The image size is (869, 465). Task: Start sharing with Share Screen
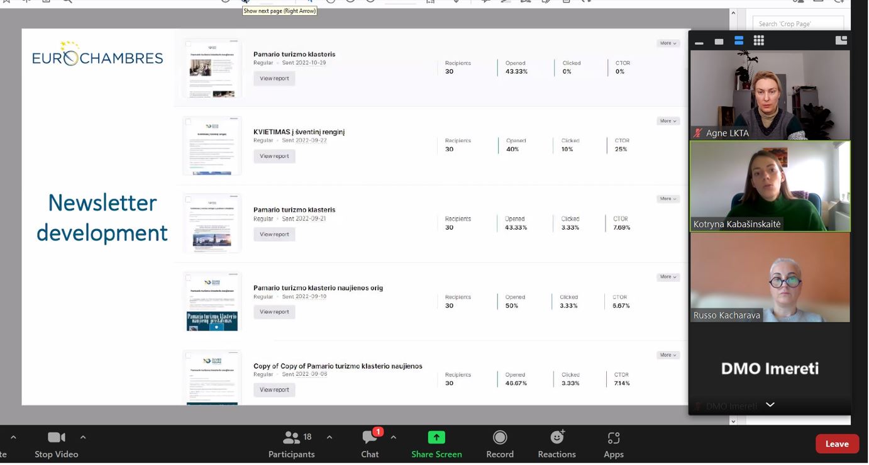pyautogui.click(x=436, y=444)
